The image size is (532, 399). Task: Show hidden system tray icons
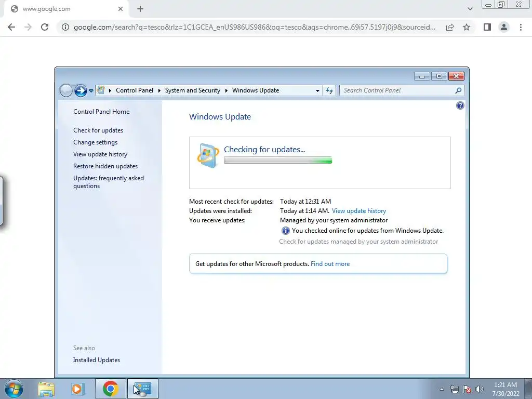[x=442, y=389]
